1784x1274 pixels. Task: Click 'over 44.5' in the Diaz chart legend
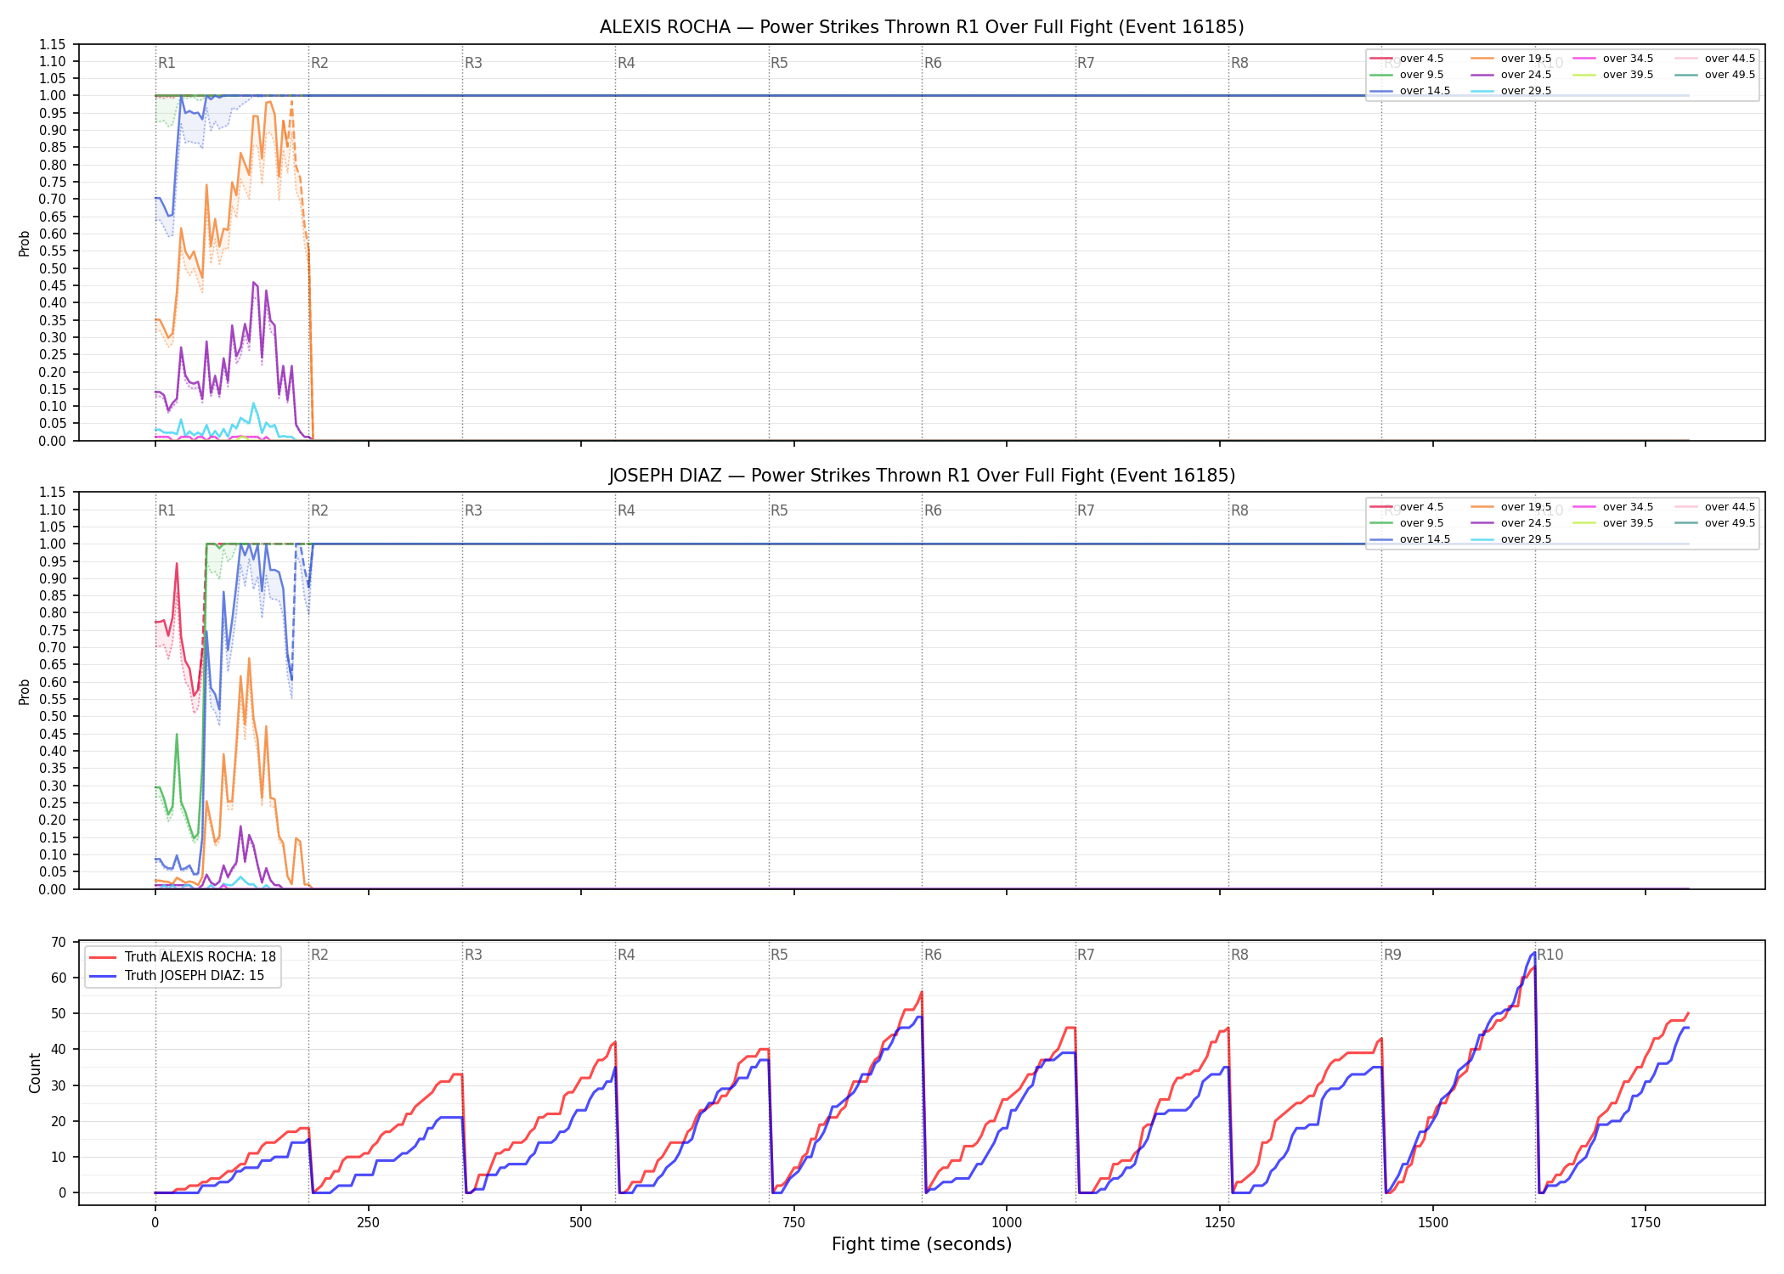1730,507
